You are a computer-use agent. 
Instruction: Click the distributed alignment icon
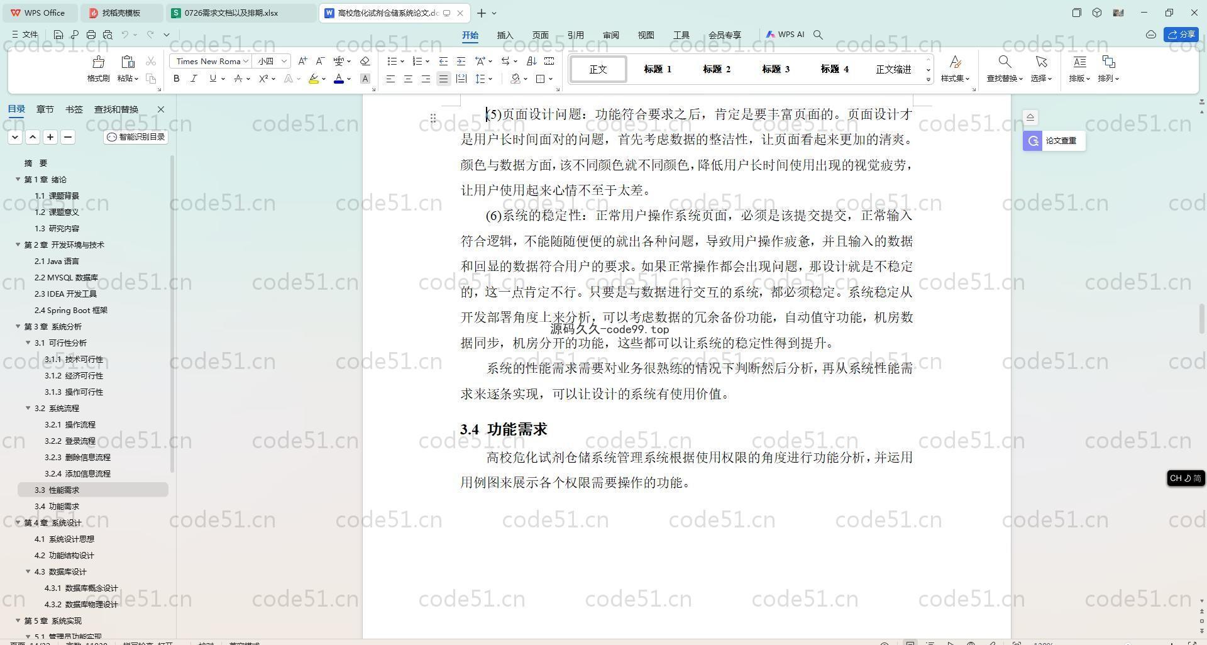461,79
